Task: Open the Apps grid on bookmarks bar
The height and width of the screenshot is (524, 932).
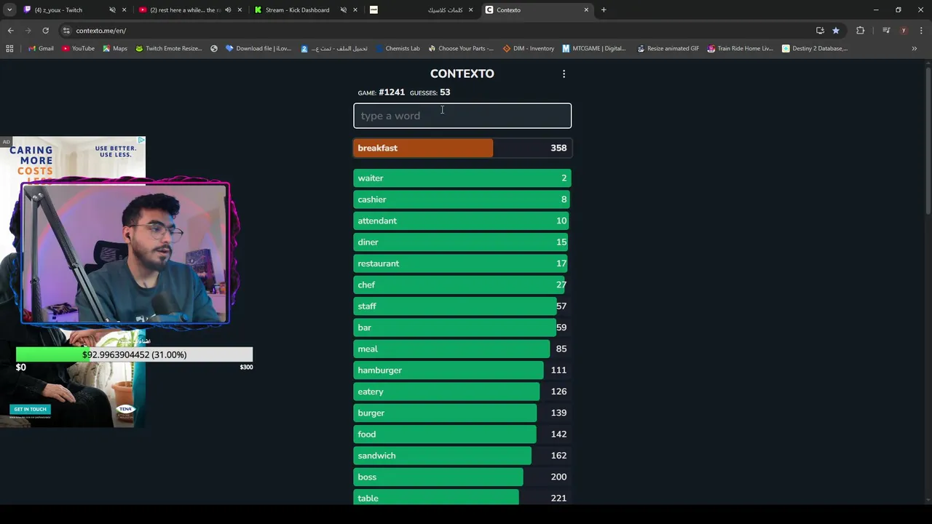Action: tap(9, 49)
